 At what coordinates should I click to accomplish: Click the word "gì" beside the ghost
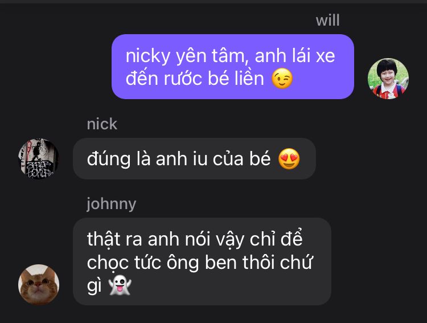(x=94, y=286)
